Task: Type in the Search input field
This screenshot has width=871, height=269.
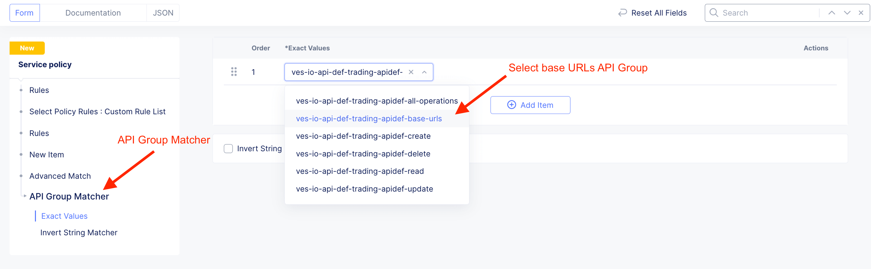Action: pos(768,13)
